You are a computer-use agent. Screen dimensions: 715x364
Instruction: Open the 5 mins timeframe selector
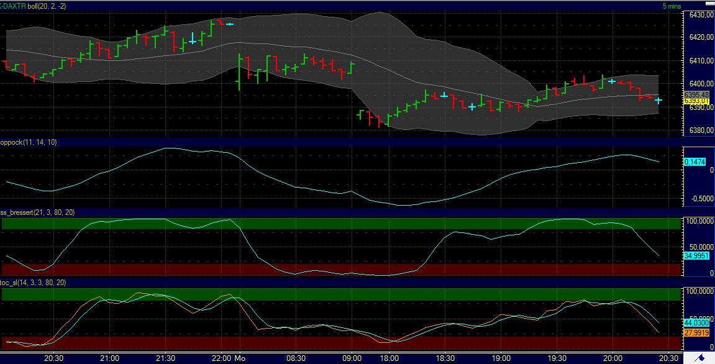pos(673,4)
